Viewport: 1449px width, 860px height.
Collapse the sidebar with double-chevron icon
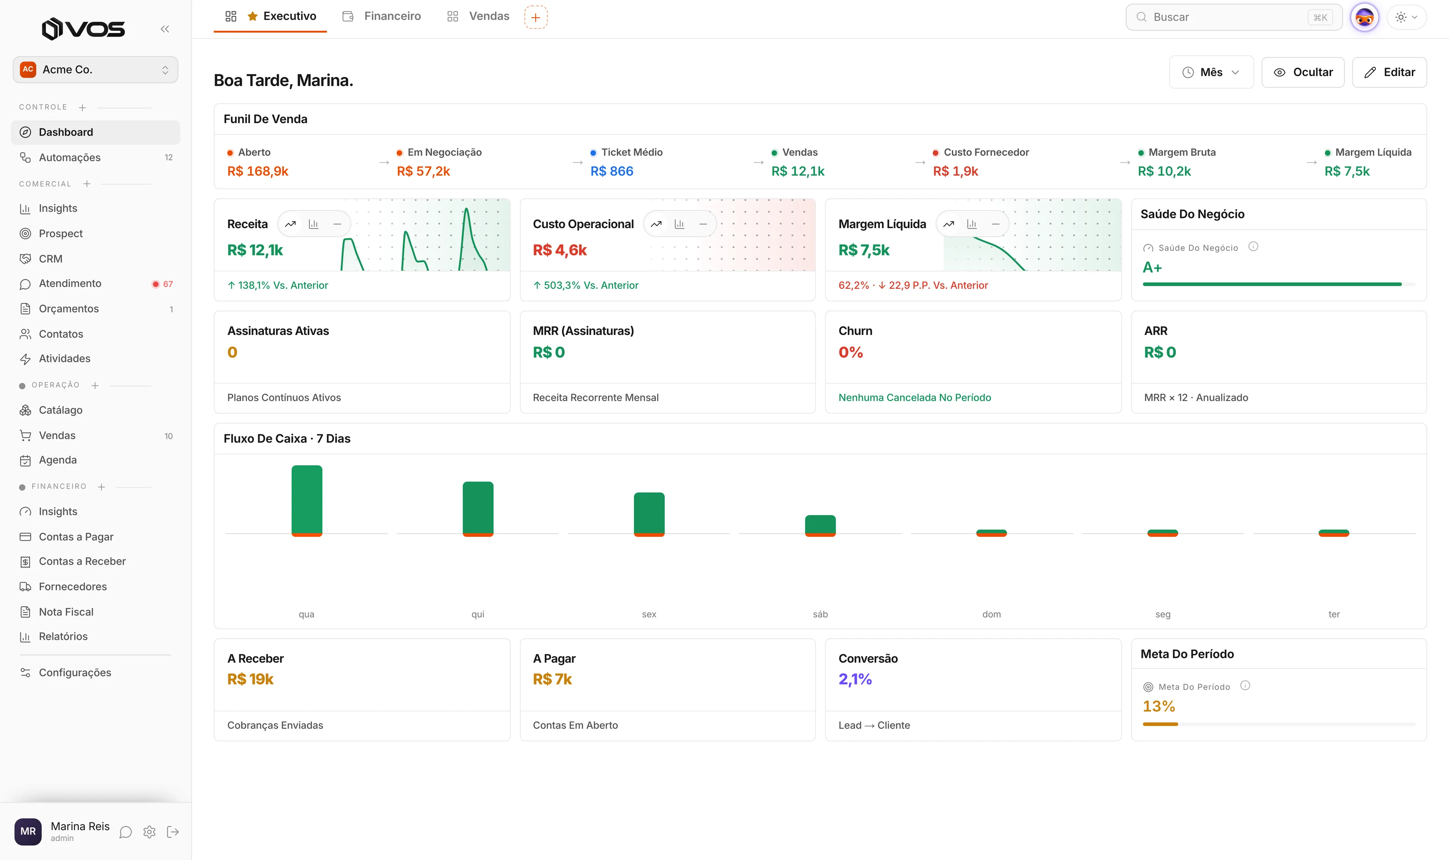165,29
